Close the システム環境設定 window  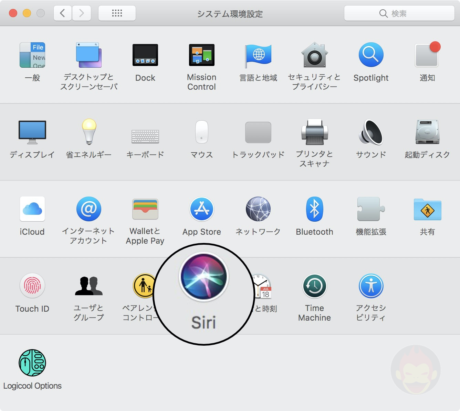click(13, 13)
